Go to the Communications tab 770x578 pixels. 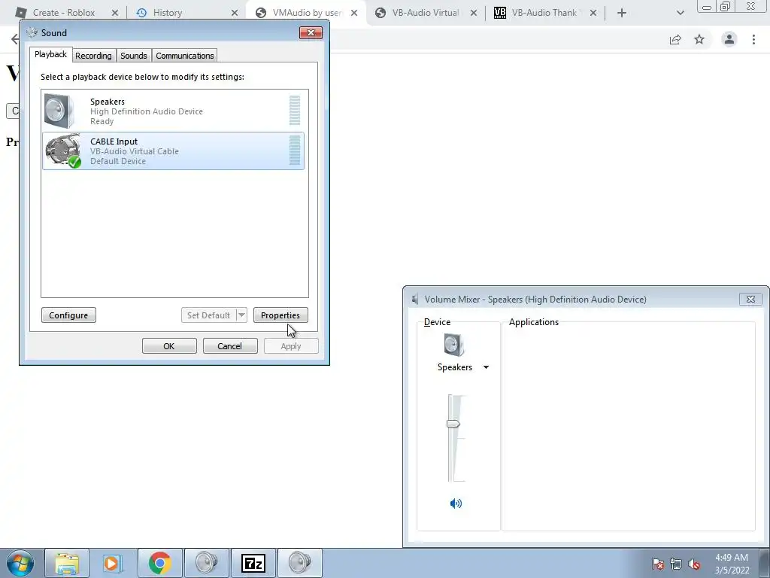[185, 56]
